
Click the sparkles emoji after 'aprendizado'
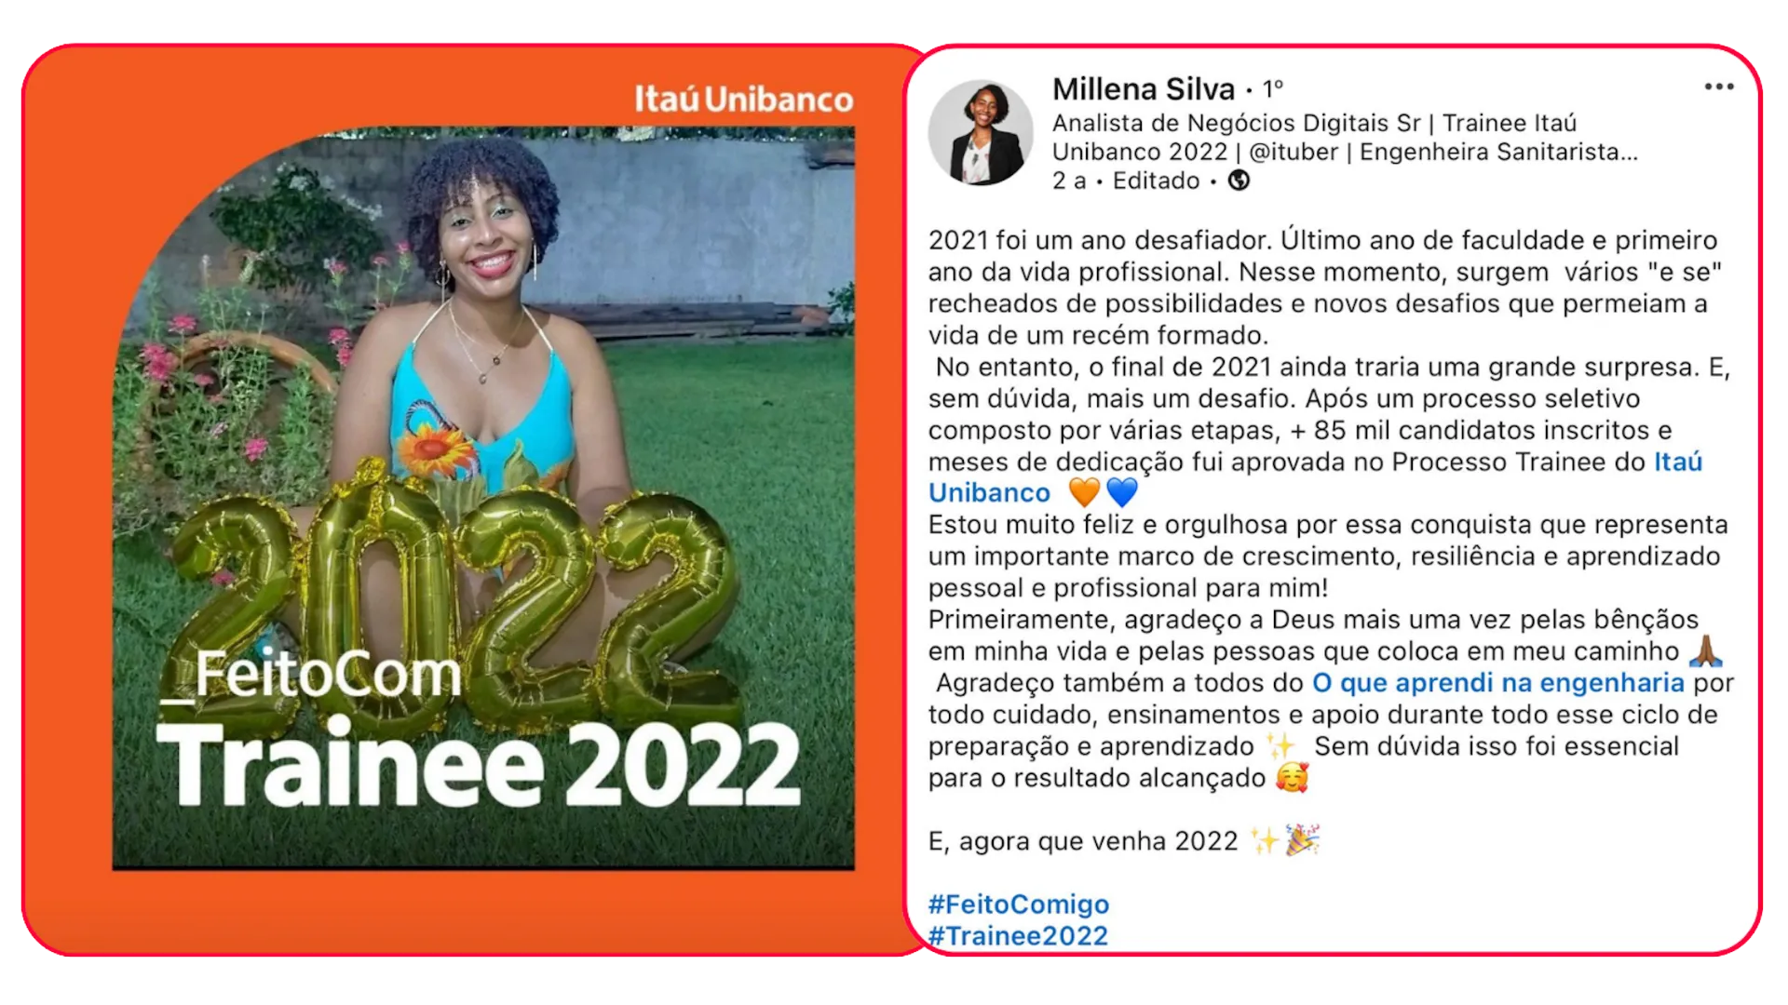click(x=1281, y=746)
